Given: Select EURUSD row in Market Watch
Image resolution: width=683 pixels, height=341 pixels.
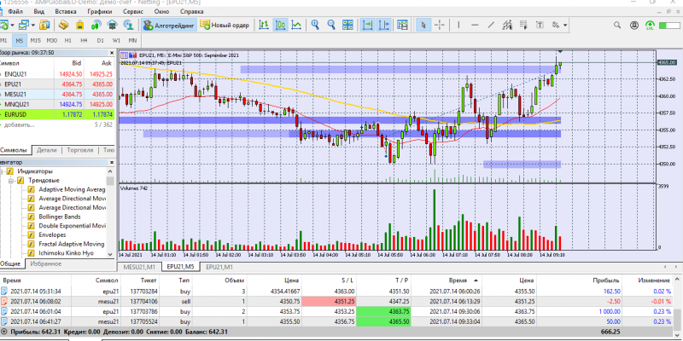Looking at the screenshot, I should [x=57, y=114].
